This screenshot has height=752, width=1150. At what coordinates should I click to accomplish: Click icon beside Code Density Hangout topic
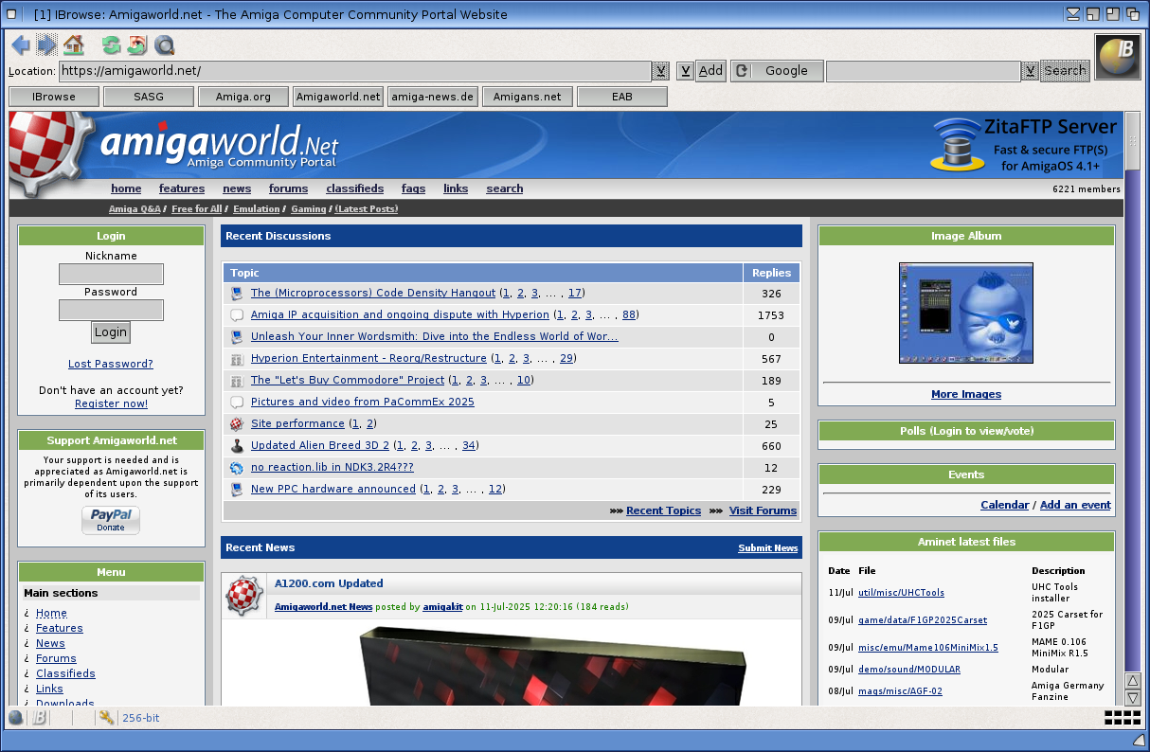pyautogui.click(x=237, y=294)
